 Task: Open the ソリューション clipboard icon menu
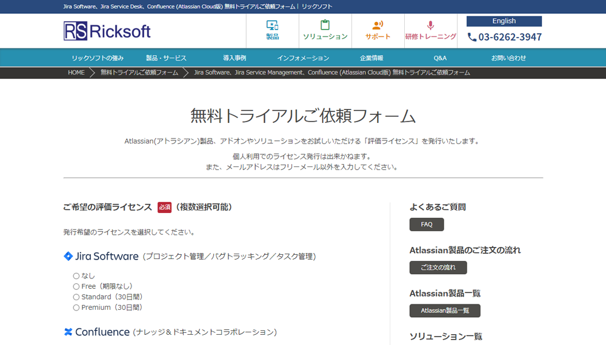[x=325, y=30]
